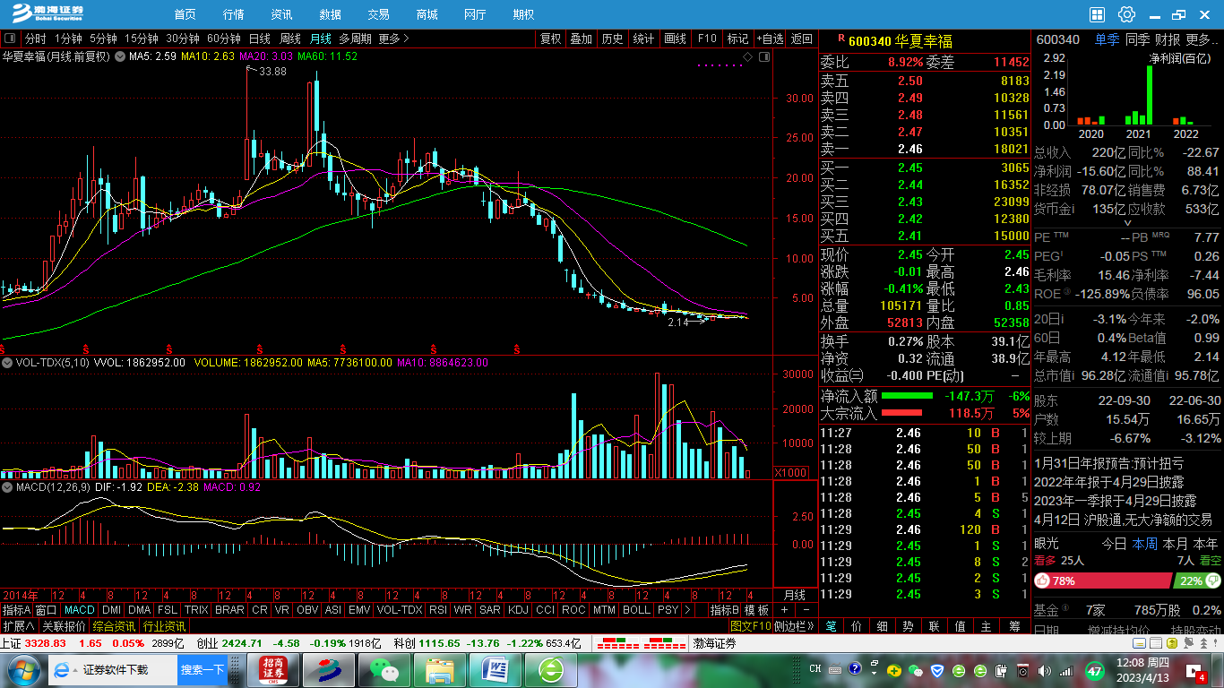Click the small box icon next to chart diamond
Image resolution: width=1224 pixels, height=688 pixels.
click(x=764, y=56)
